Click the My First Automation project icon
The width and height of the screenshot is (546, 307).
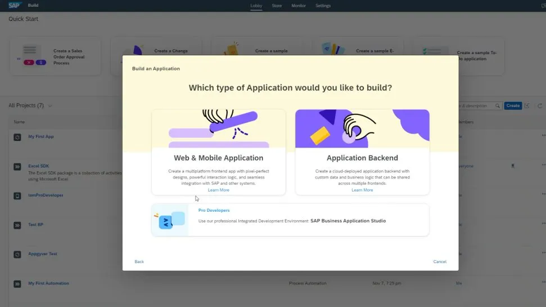point(17,284)
